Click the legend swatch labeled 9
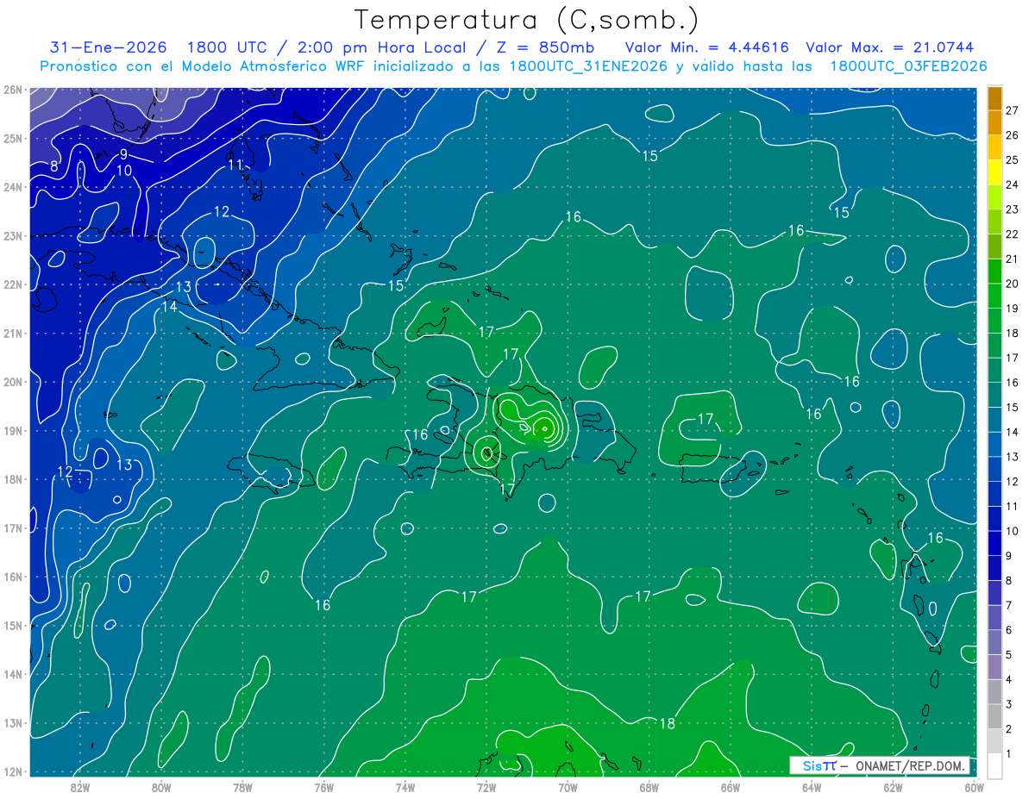 [994, 544]
